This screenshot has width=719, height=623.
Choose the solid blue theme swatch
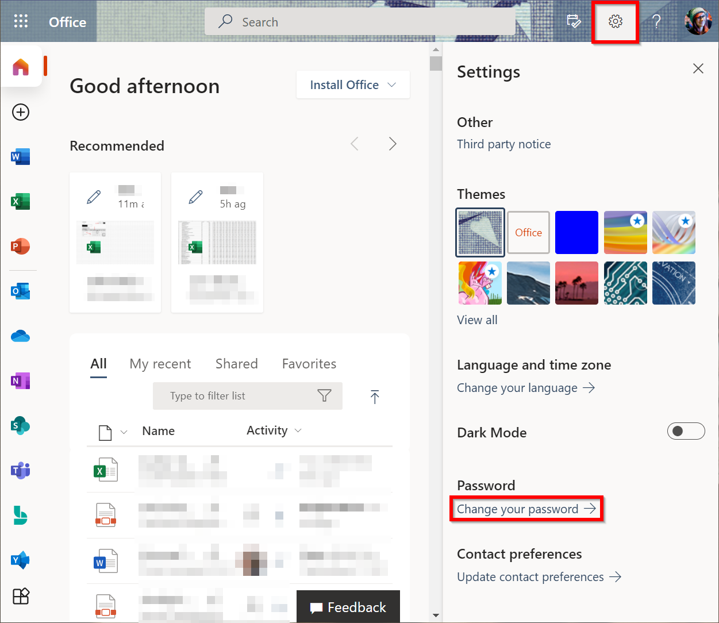[576, 232]
